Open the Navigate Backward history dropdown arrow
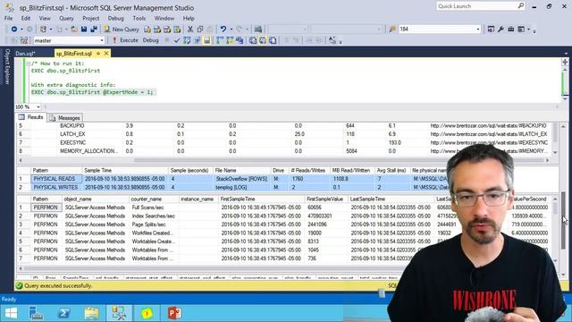572x322 pixels. pos(21,30)
